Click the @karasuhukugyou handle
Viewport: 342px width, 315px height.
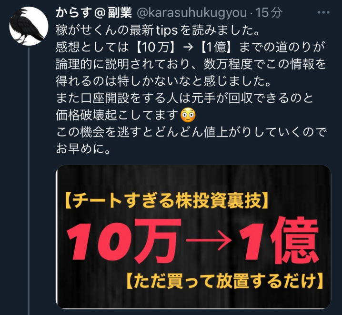coord(192,13)
